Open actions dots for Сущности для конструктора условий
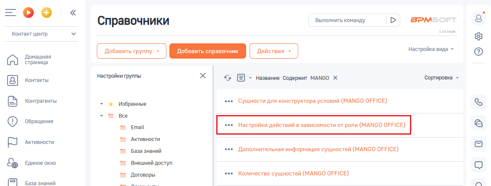 point(229,101)
